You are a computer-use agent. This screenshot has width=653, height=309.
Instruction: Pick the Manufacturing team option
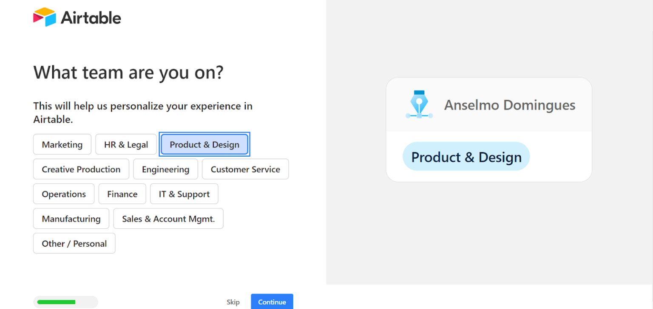pos(71,219)
